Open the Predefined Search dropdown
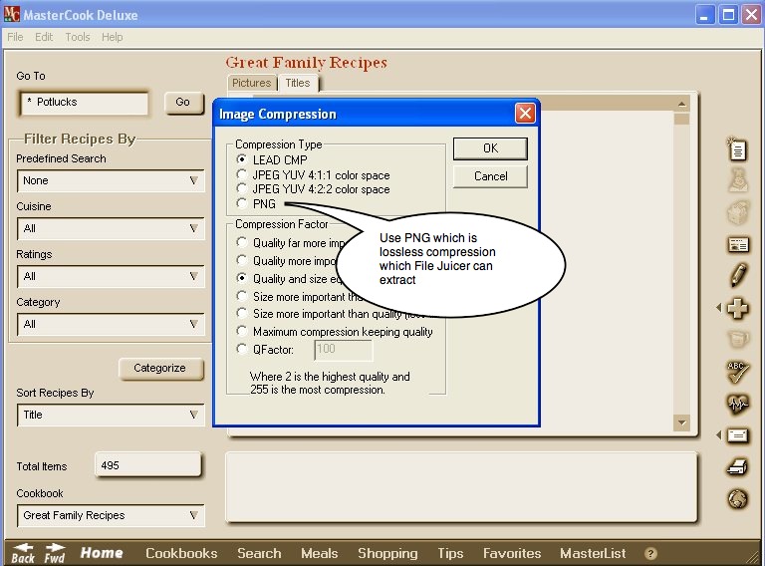The height and width of the screenshot is (566, 765). pos(111,181)
